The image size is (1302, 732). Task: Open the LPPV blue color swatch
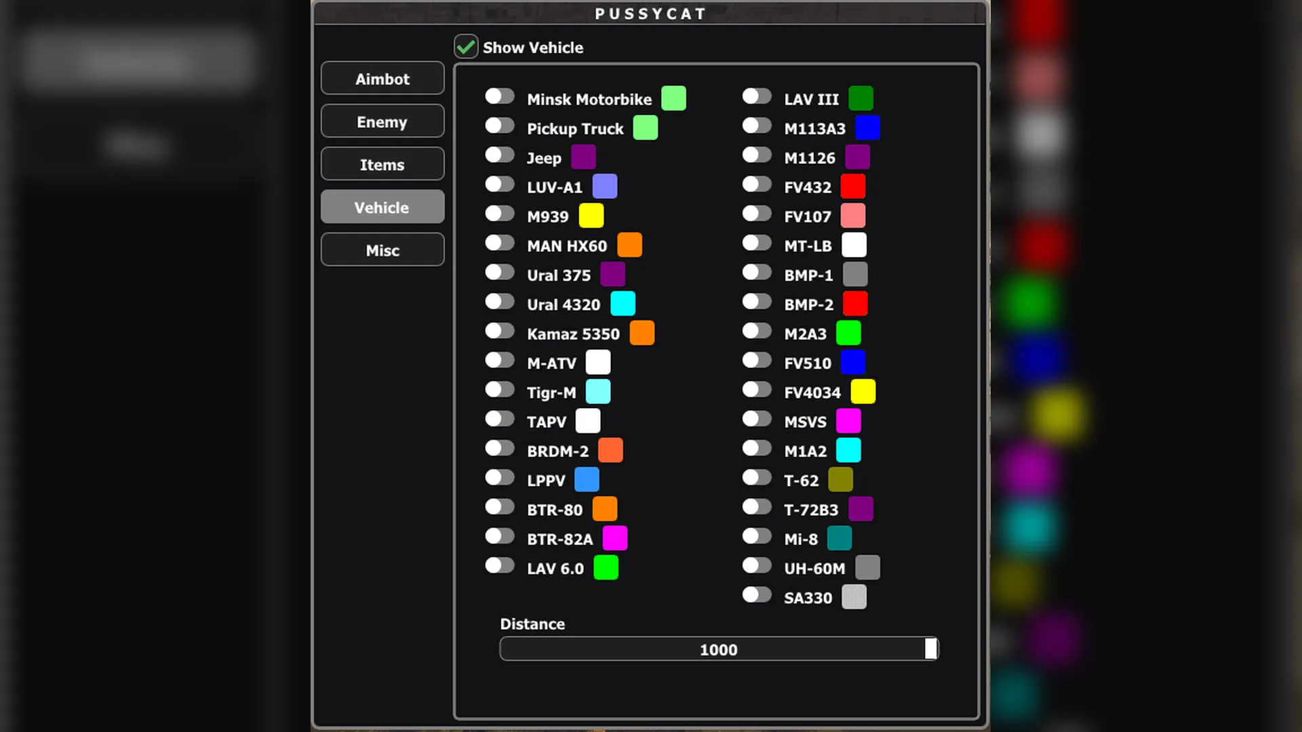coord(587,480)
